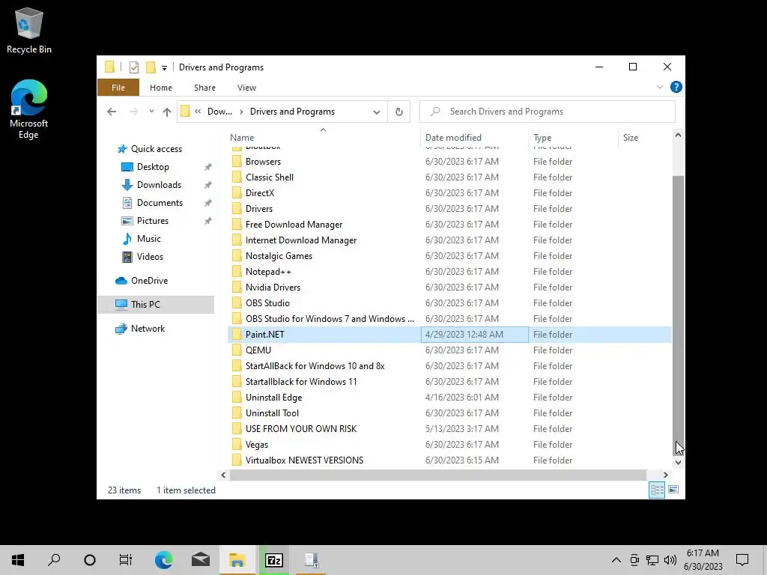Go back with the Back arrow
767x575 pixels.
click(112, 112)
